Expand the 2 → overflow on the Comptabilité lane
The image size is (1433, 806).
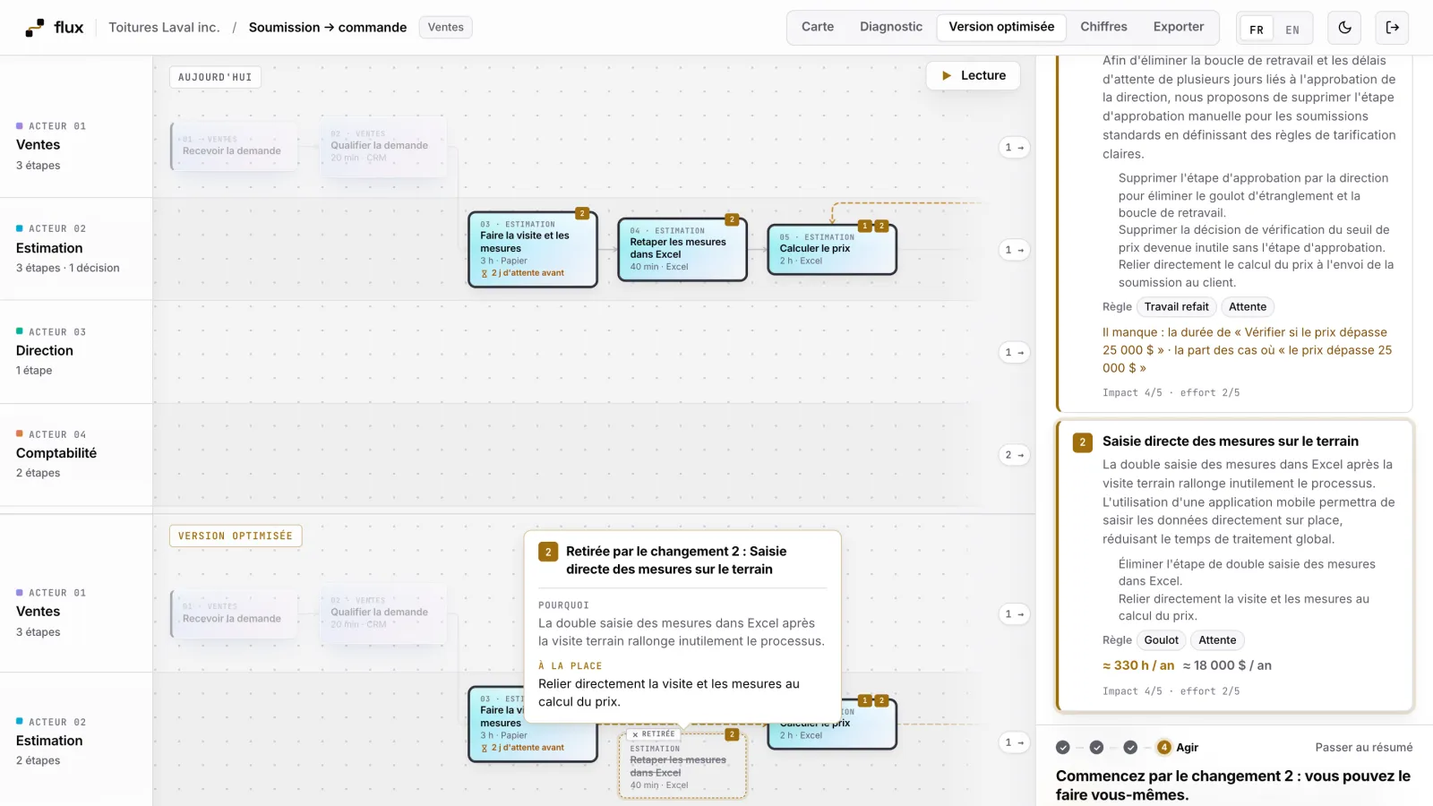1014,455
